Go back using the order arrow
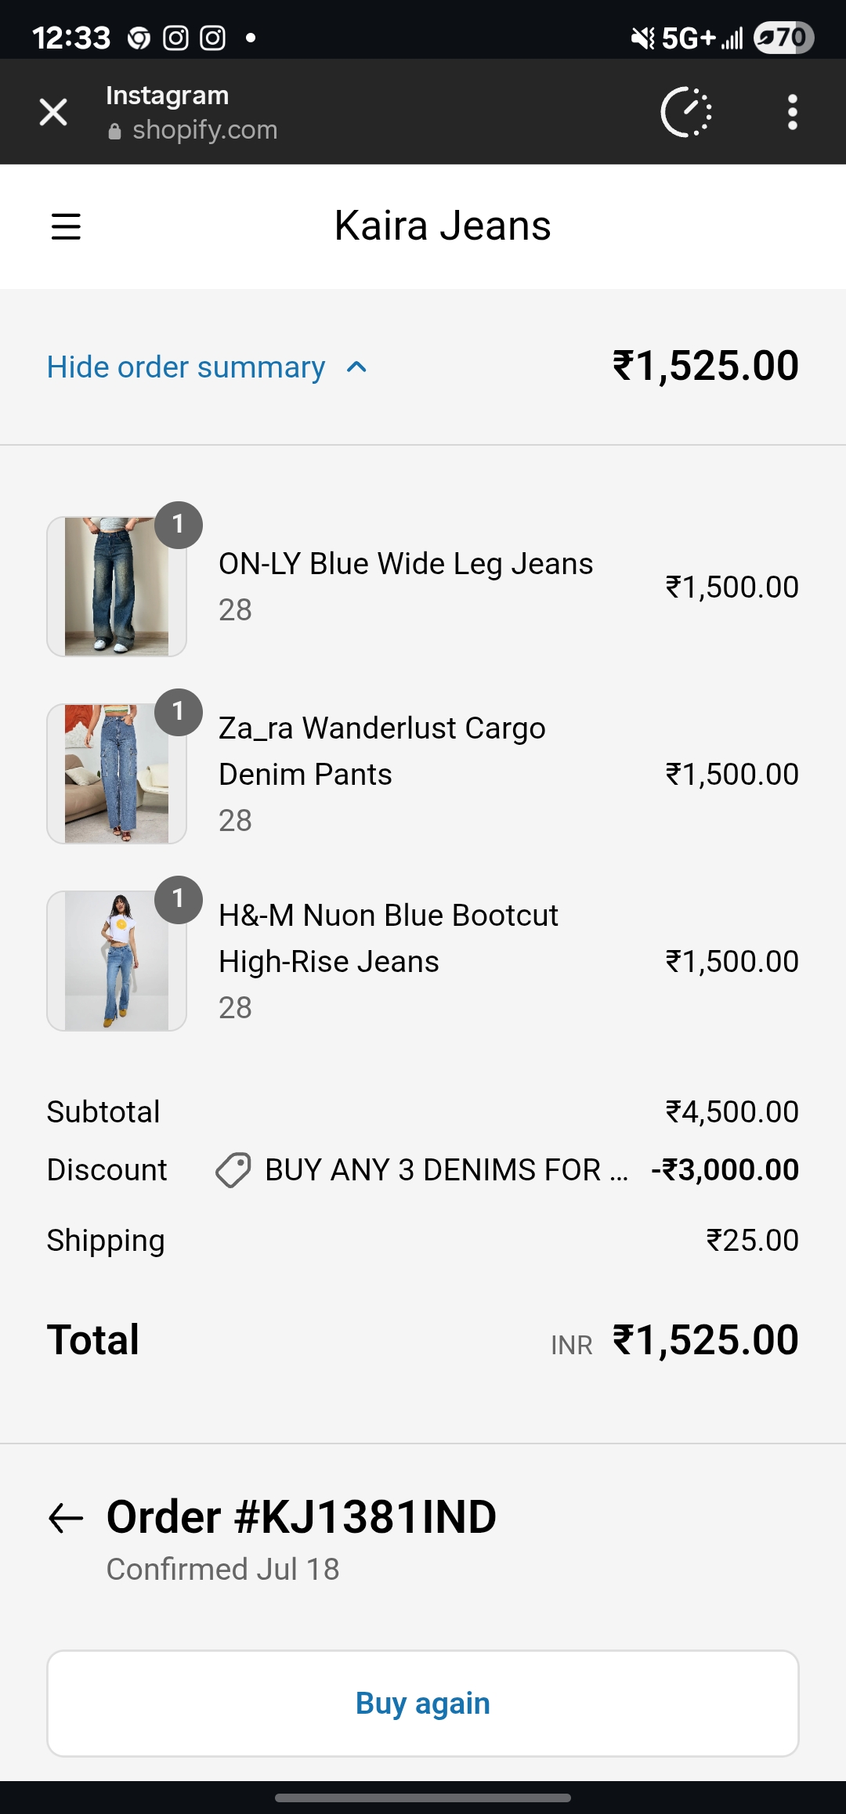Viewport: 846px width, 1814px height. [66, 1517]
